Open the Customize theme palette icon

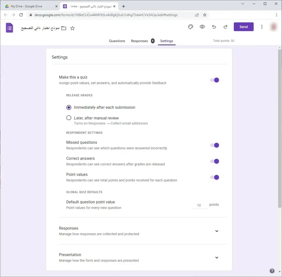click(x=191, y=27)
